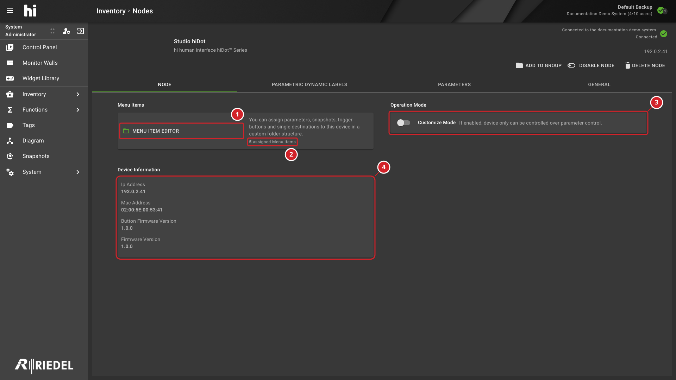
Task: Click the Default Backup status checkmark
Action: (662, 10)
